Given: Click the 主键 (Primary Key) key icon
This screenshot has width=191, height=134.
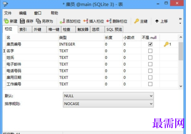Looking at the screenshot, I should click(x=136, y=21).
